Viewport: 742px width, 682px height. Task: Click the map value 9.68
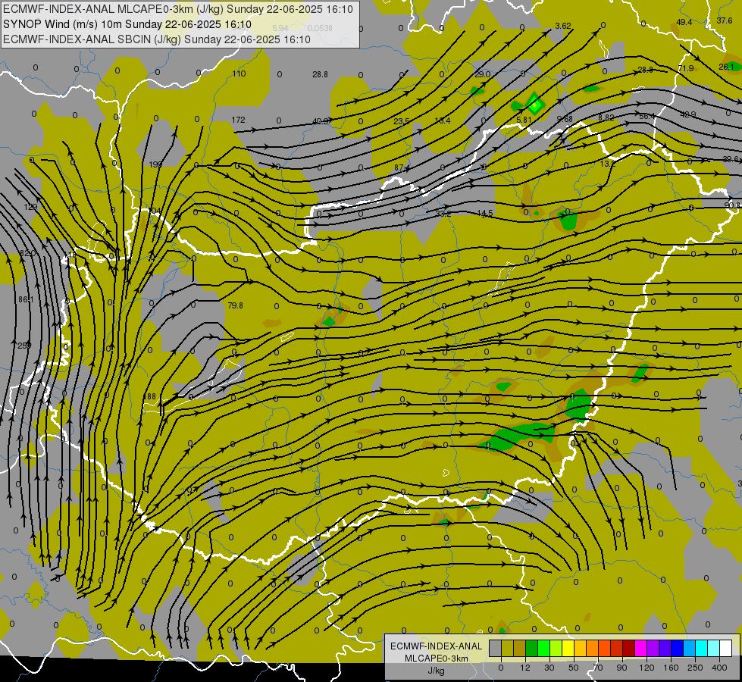[x=565, y=119]
